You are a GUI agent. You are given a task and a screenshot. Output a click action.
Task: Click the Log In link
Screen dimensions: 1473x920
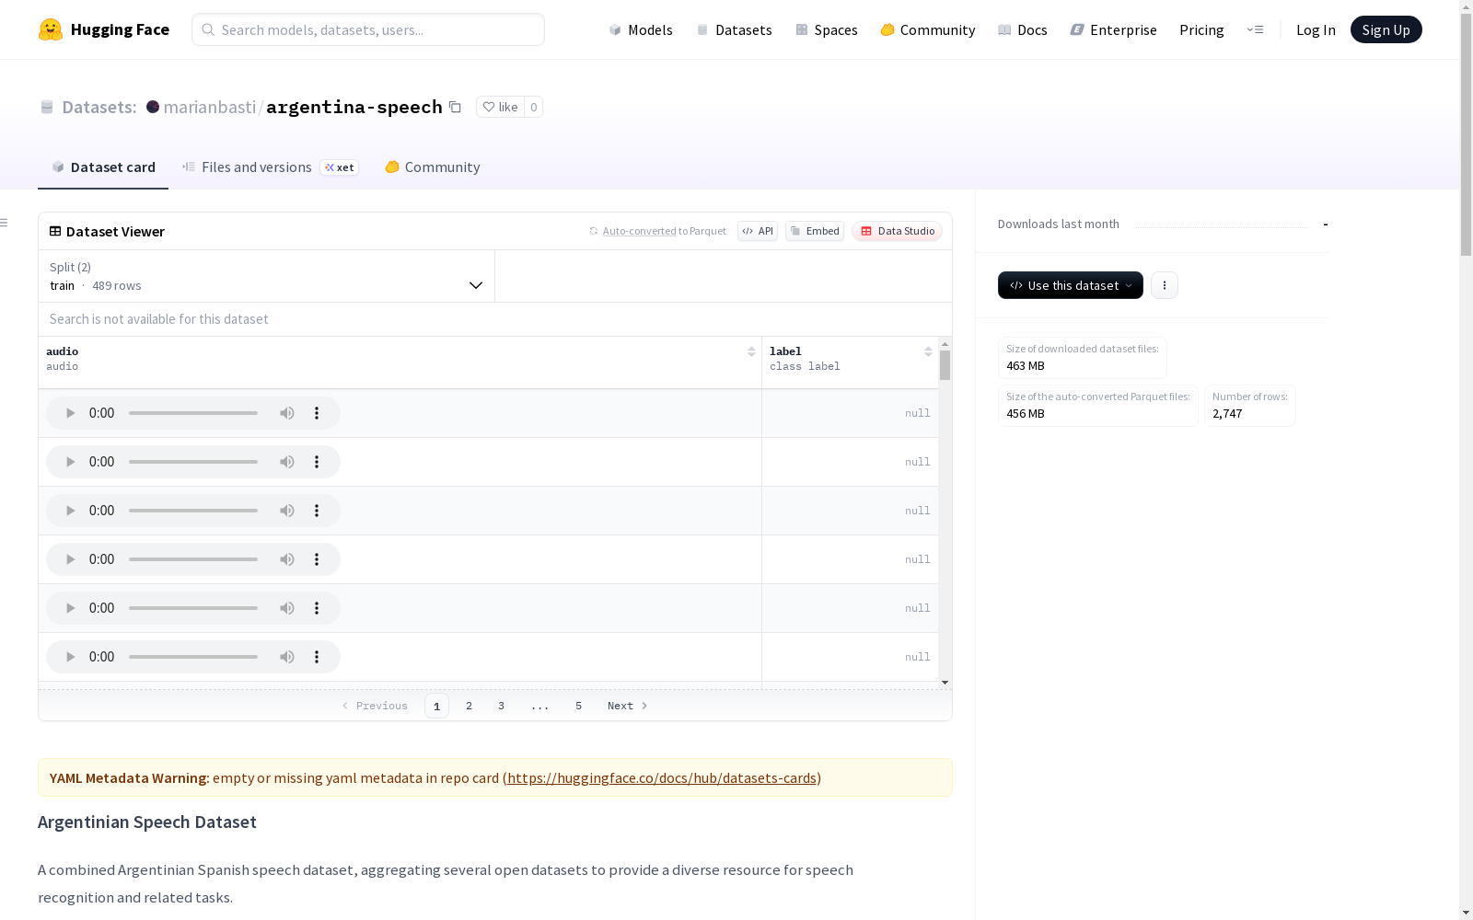(1316, 29)
